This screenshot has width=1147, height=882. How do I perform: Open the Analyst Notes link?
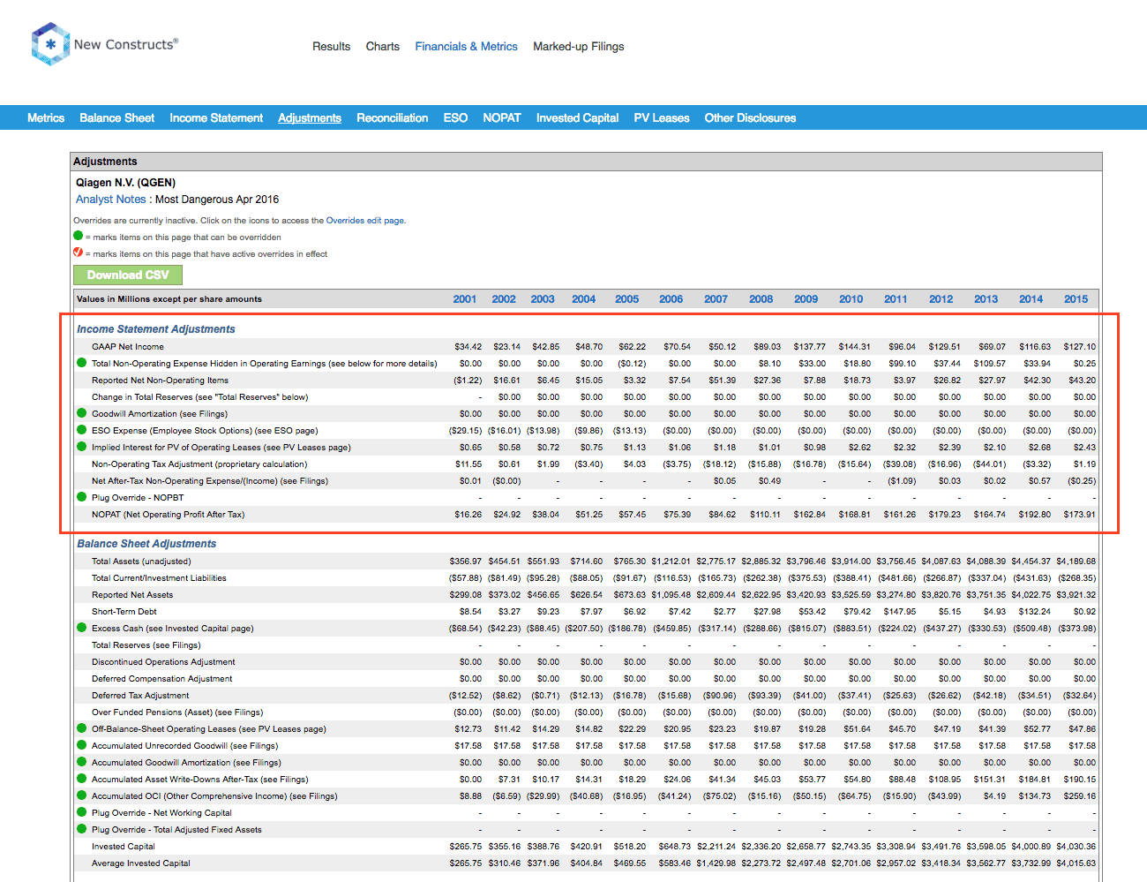point(110,200)
